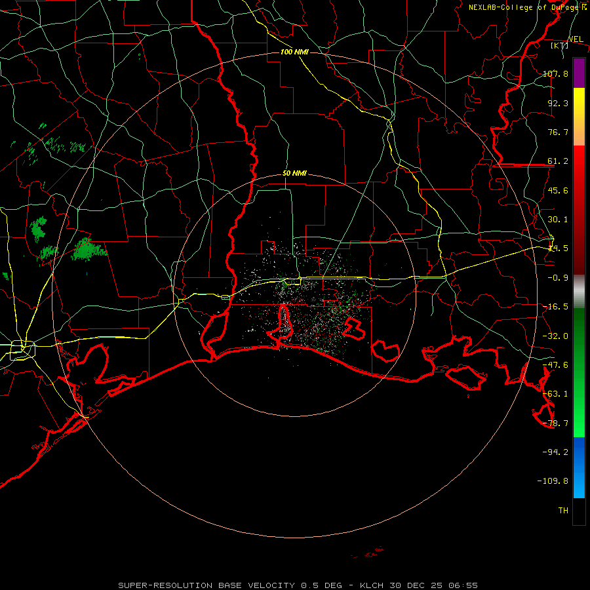Click the yellow highway loop at far left

click(22, 350)
